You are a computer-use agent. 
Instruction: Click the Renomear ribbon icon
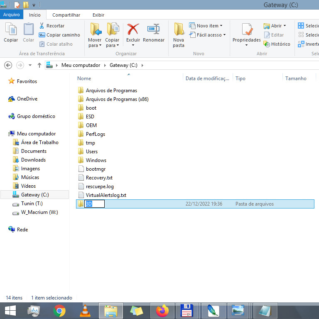coord(154,30)
